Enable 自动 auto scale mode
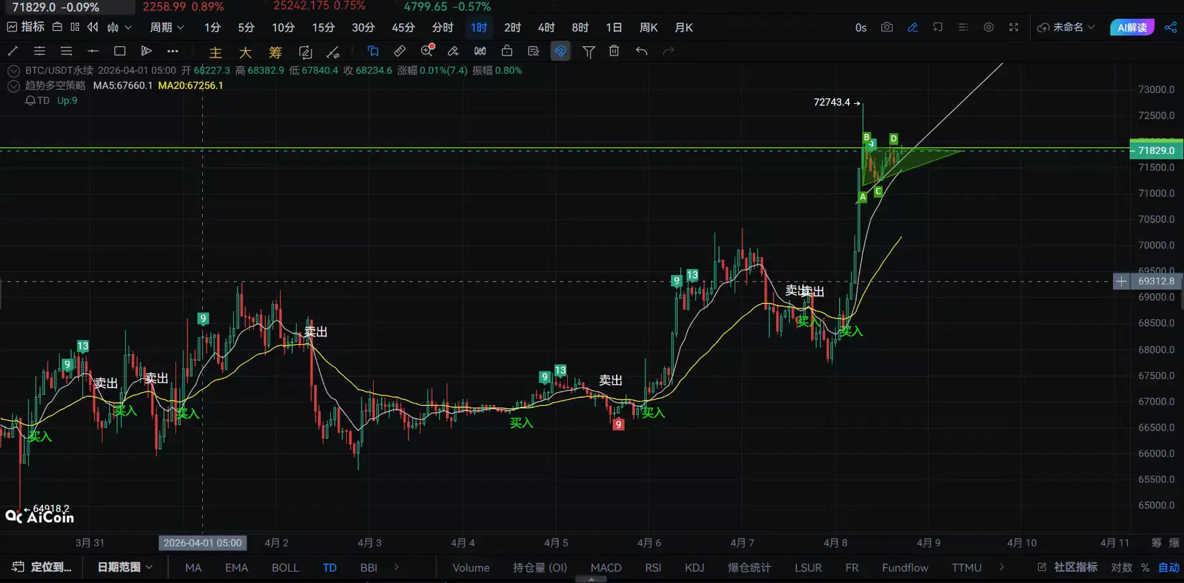Image resolution: width=1184 pixels, height=583 pixels. coord(1169,568)
